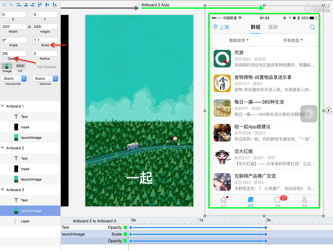Select the launchImage layer under Artboard 2
This screenshot has height=251, width=333.
pyautogui.click(x=30, y=179)
